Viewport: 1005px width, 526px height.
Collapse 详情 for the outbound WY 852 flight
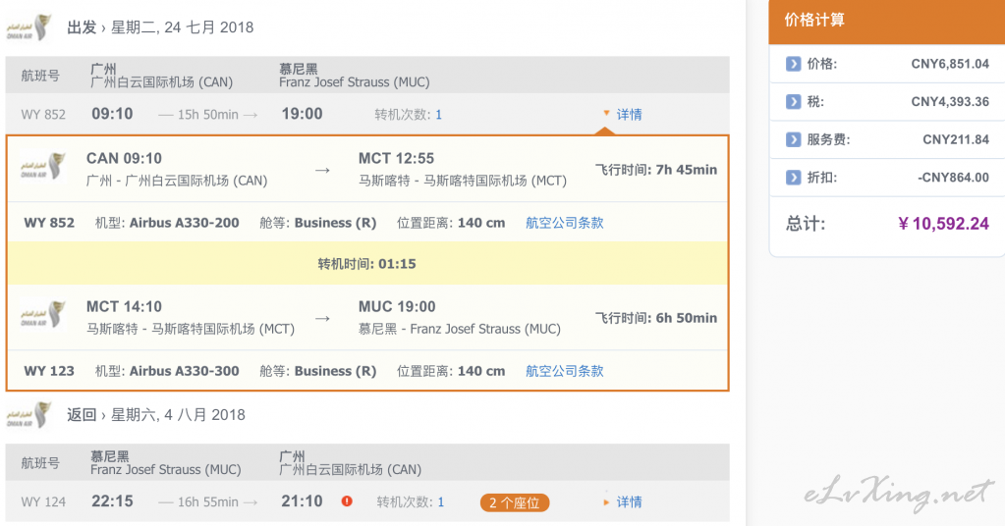[623, 114]
